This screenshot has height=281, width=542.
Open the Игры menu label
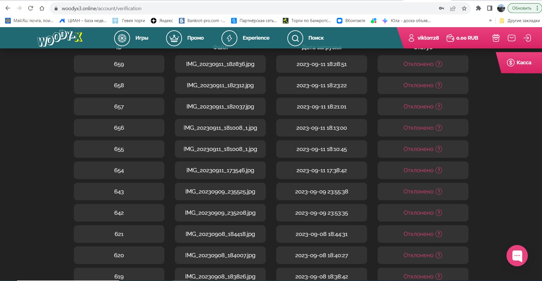[x=142, y=38]
